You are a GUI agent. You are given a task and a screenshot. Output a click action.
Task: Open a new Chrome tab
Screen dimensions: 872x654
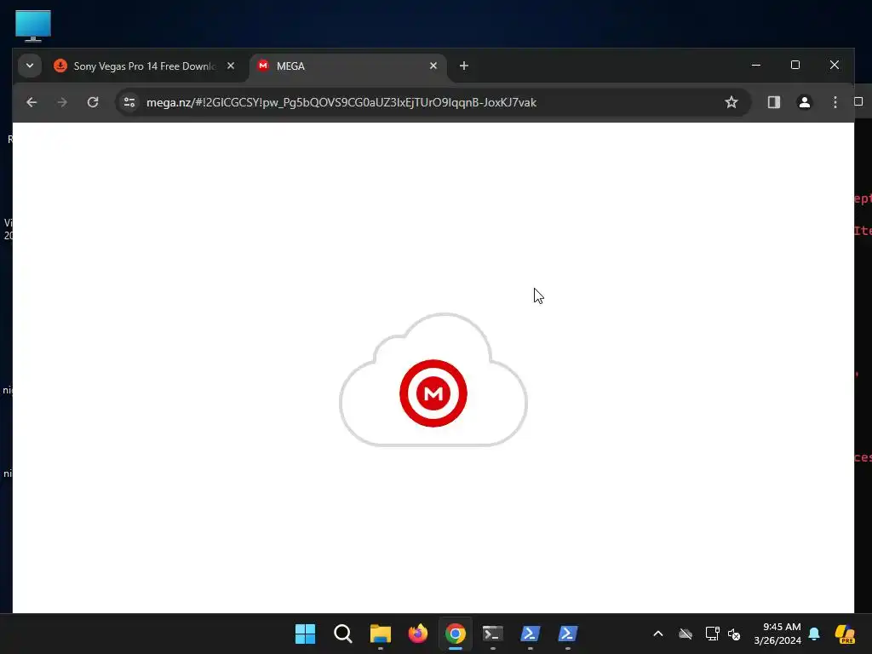click(x=464, y=66)
